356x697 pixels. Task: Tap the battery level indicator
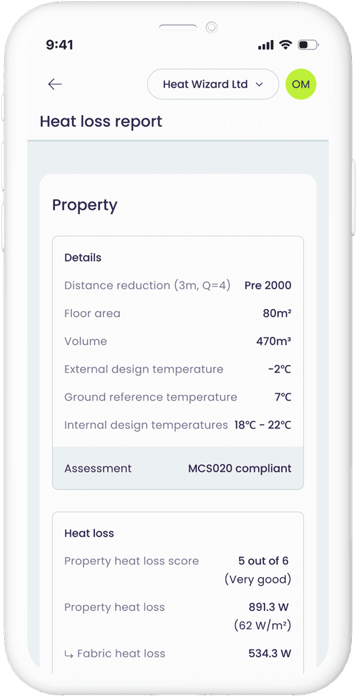click(x=308, y=44)
